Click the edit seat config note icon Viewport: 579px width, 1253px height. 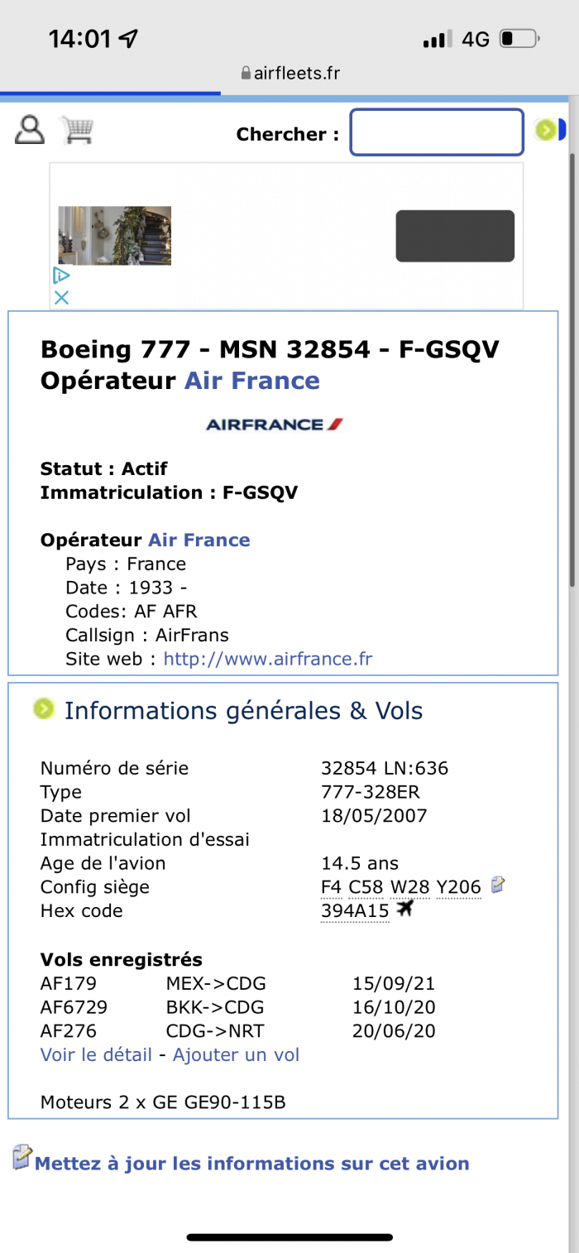pyautogui.click(x=498, y=885)
